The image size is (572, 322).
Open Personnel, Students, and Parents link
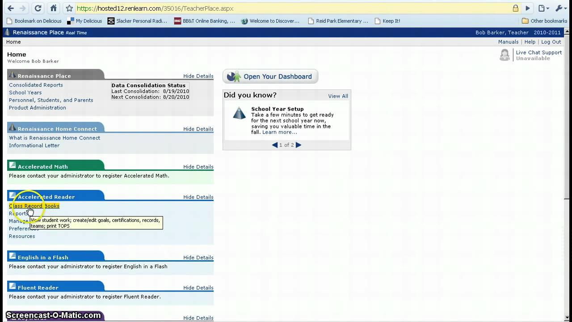[51, 100]
